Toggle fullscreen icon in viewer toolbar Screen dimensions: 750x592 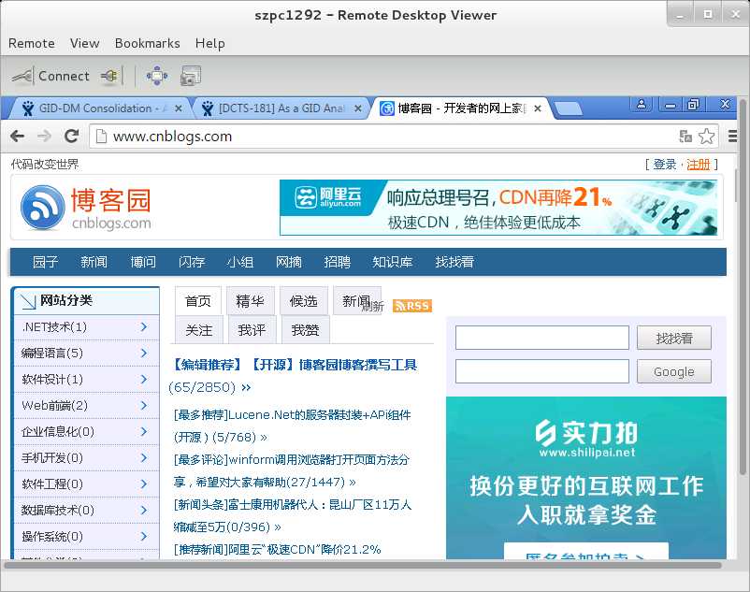coord(157,76)
